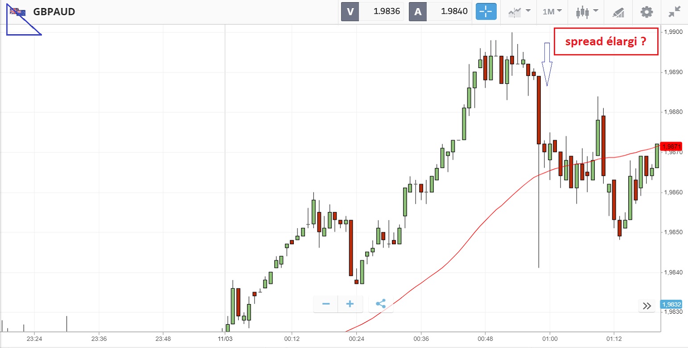
Task: Open the drawing tools pencil icon
Action: (x=618, y=12)
